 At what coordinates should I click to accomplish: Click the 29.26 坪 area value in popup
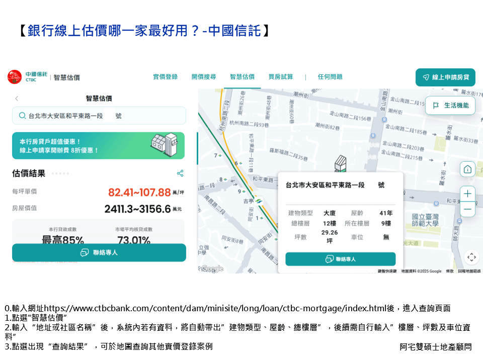(x=330, y=237)
